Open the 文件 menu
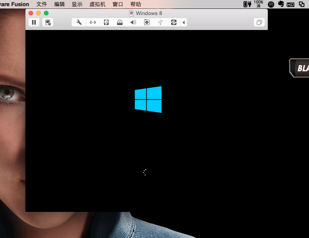This screenshot has width=309, height=238. coord(42,4)
